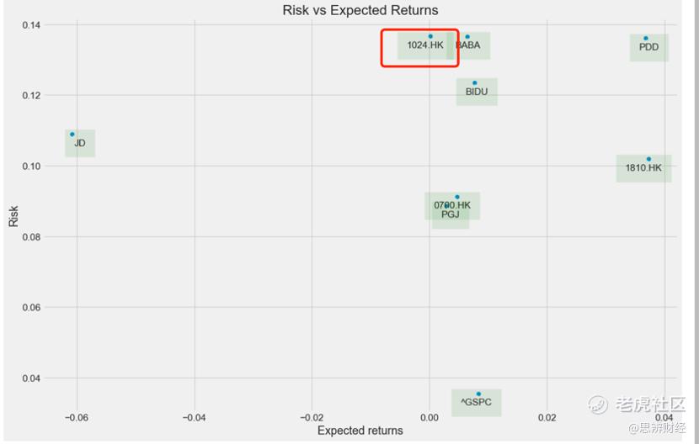This screenshot has height=444, width=699.
Task: Click the ^GSPC data point dot
Action: (x=478, y=394)
